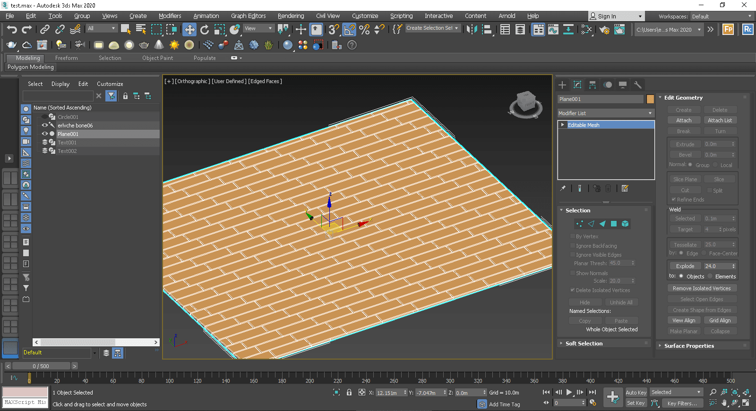Open the Modifier List dropdown
This screenshot has height=411, width=756.
tap(606, 113)
